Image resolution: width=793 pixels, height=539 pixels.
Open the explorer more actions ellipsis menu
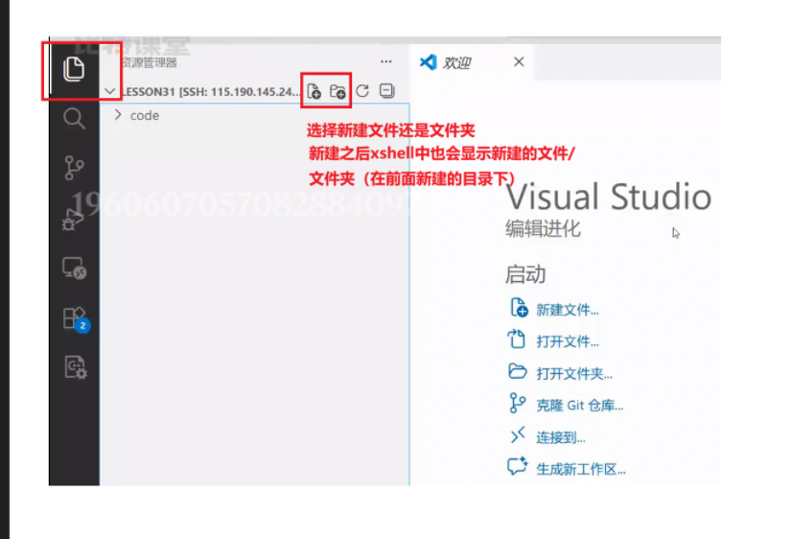click(x=385, y=61)
